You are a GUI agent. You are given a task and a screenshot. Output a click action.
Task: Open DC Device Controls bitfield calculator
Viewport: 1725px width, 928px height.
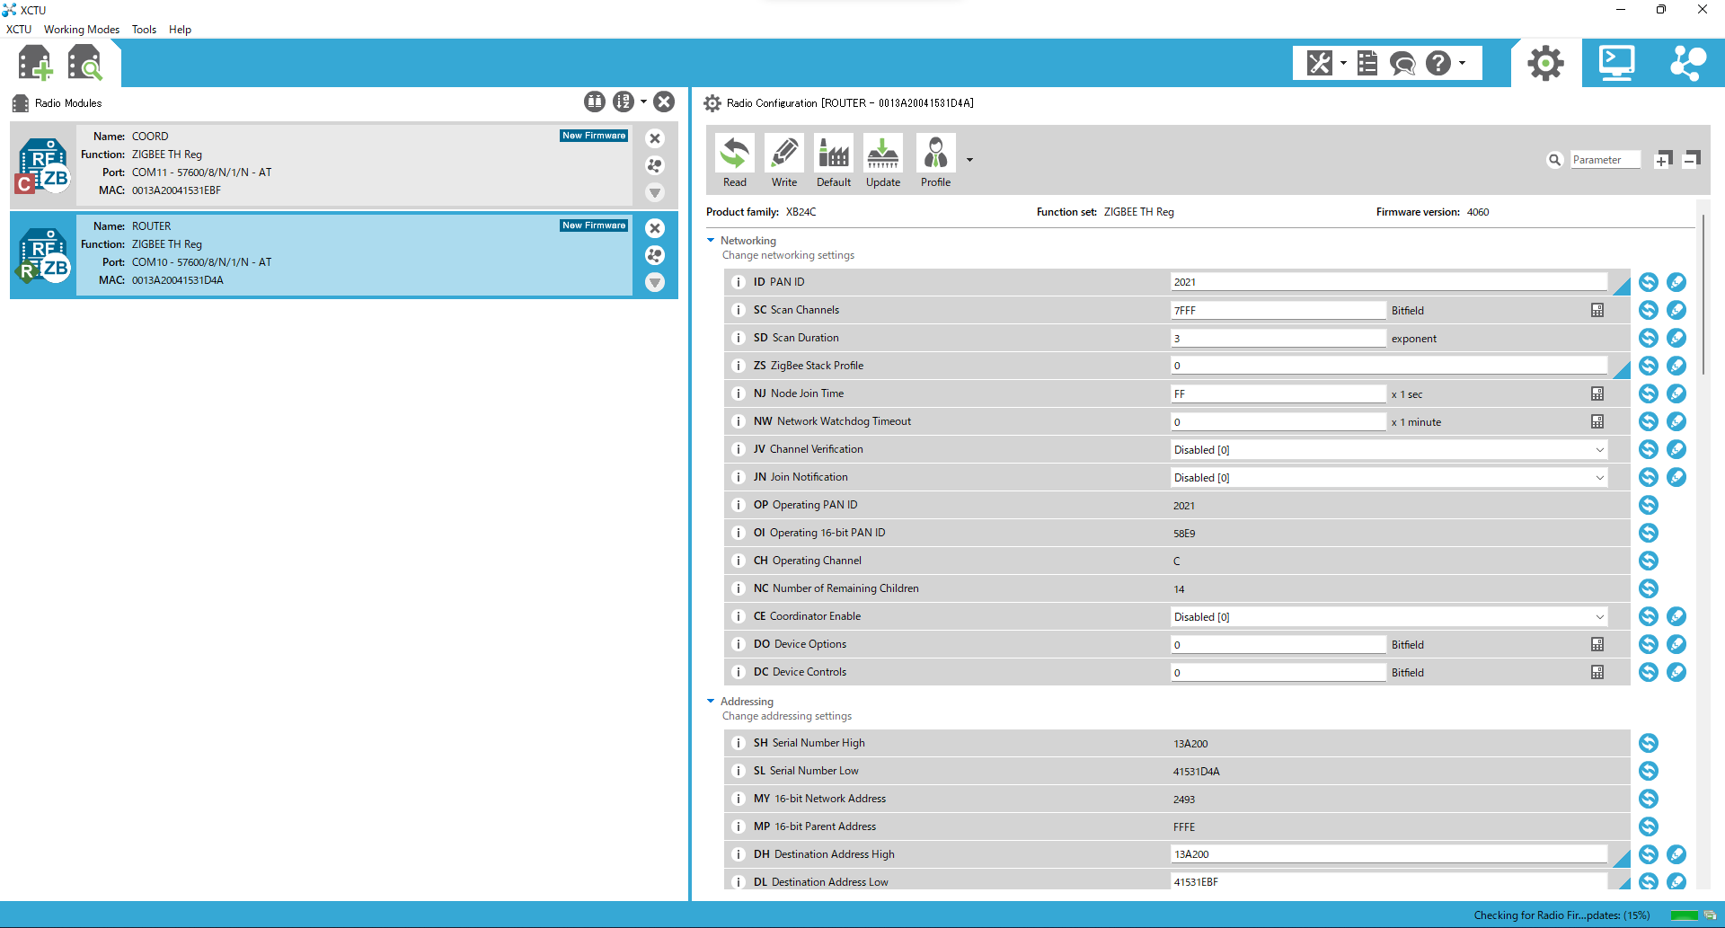[x=1597, y=672]
